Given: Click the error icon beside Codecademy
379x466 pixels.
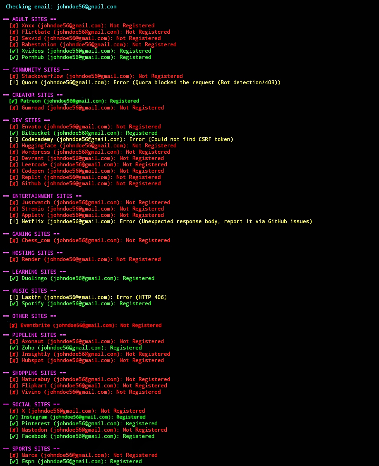Looking at the screenshot, I should click(x=13, y=139).
